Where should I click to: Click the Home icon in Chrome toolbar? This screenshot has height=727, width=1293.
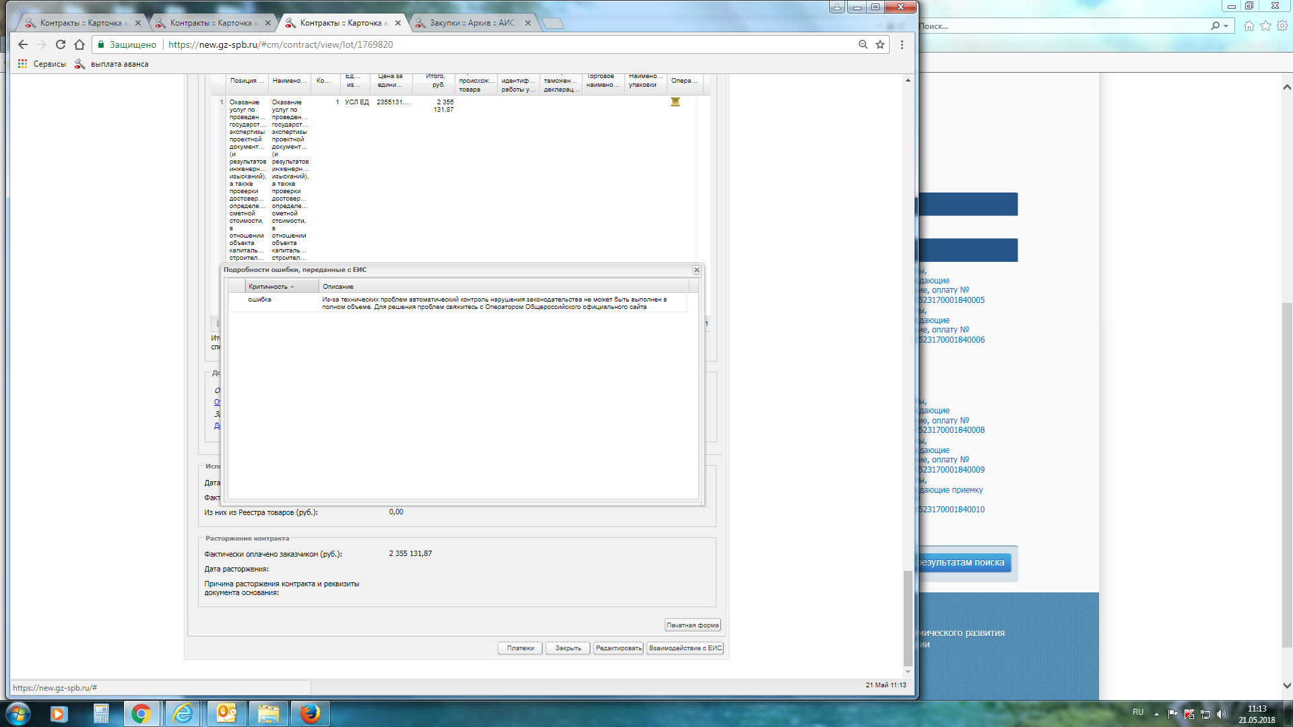pyautogui.click(x=79, y=44)
